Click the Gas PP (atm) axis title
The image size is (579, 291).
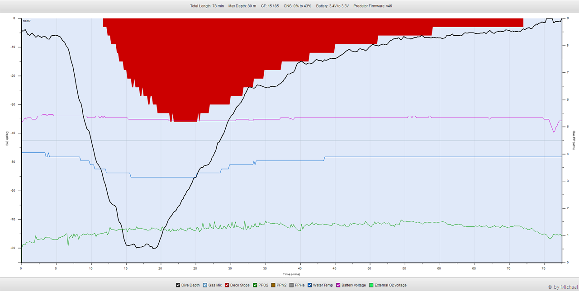(574, 140)
